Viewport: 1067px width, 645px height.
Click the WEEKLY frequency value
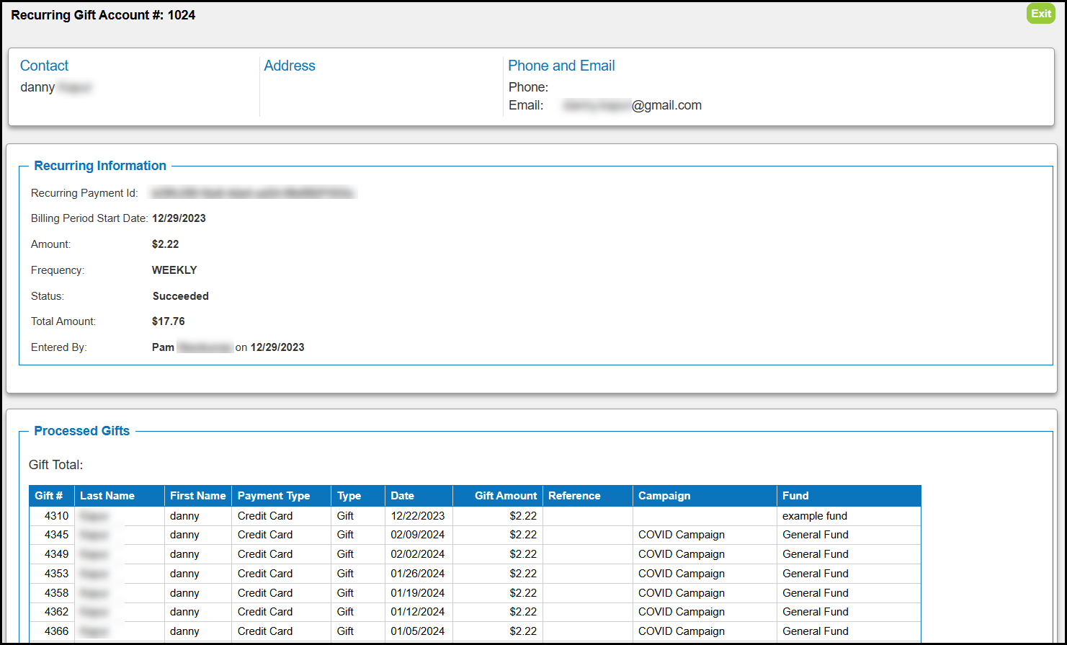(x=174, y=270)
